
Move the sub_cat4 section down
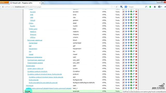129,63
